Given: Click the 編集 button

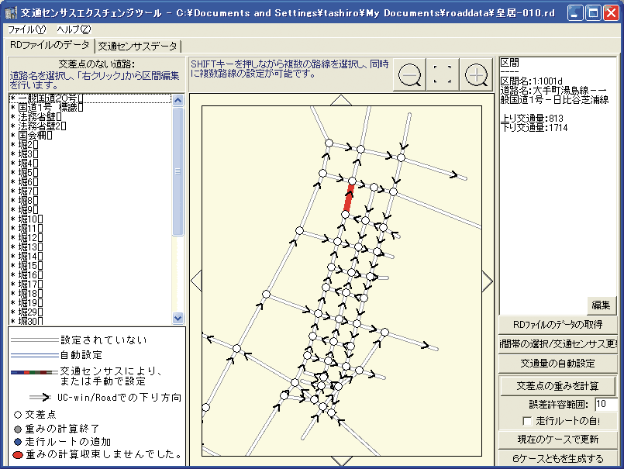Looking at the screenshot, I should [x=601, y=305].
